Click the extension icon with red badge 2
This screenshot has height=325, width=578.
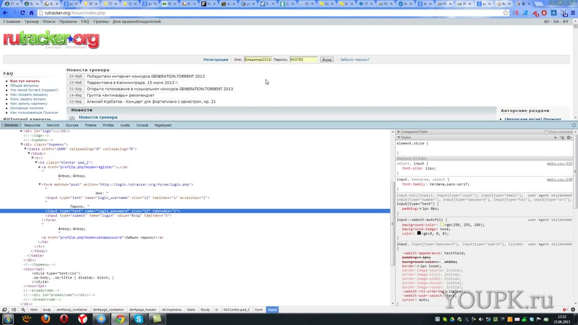pos(536,13)
